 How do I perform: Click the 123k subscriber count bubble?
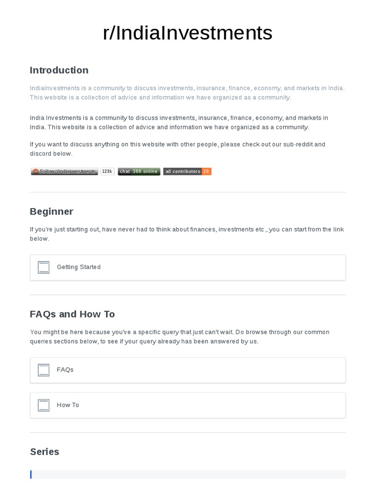(x=107, y=171)
